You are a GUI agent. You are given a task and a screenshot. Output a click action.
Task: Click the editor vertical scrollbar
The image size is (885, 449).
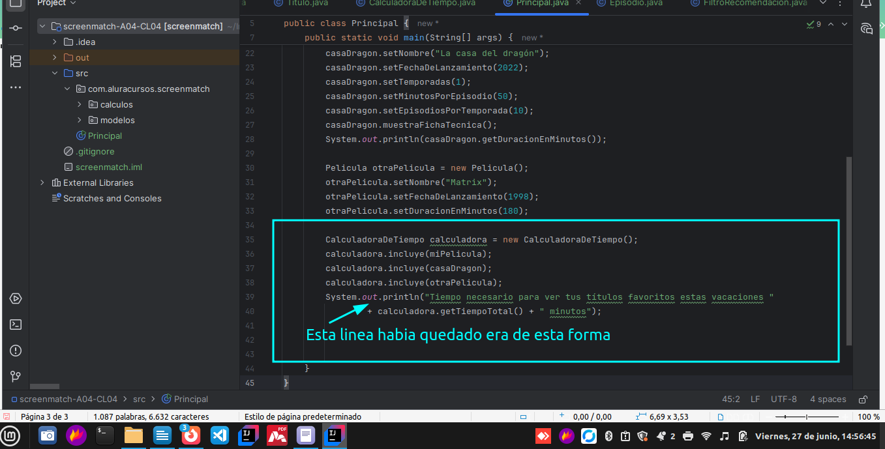click(848, 250)
